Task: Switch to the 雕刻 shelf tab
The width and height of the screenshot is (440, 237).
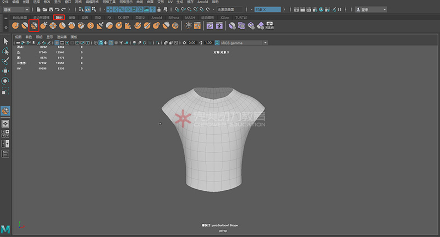Action: pos(59,18)
